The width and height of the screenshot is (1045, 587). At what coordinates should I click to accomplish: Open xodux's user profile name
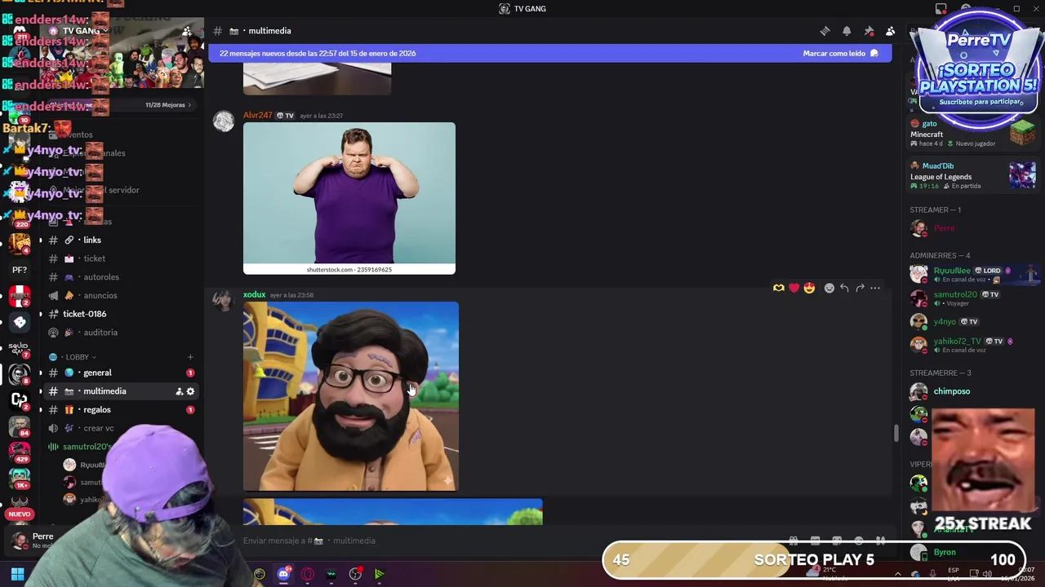coord(254,295)
